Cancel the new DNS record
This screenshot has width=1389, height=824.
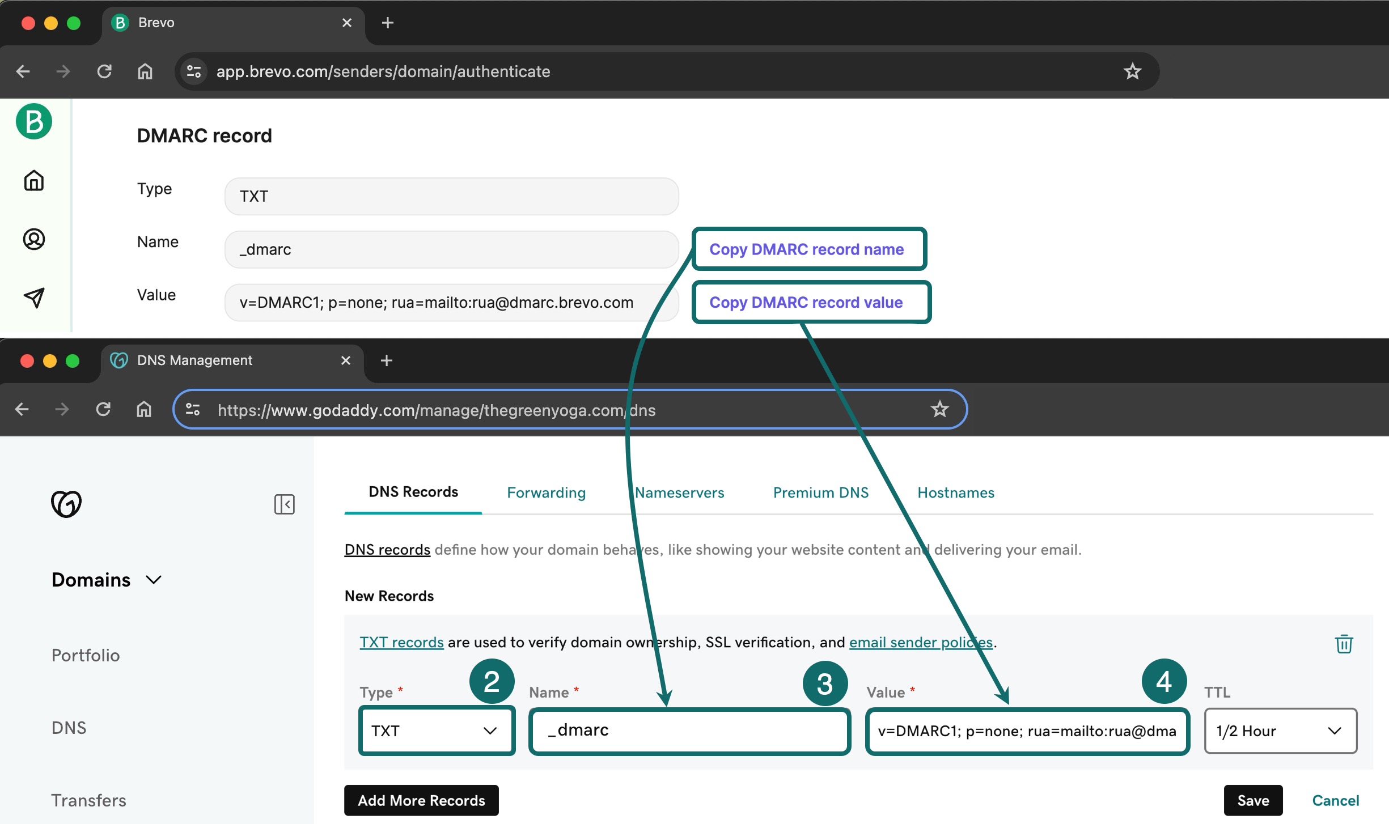1335,800
